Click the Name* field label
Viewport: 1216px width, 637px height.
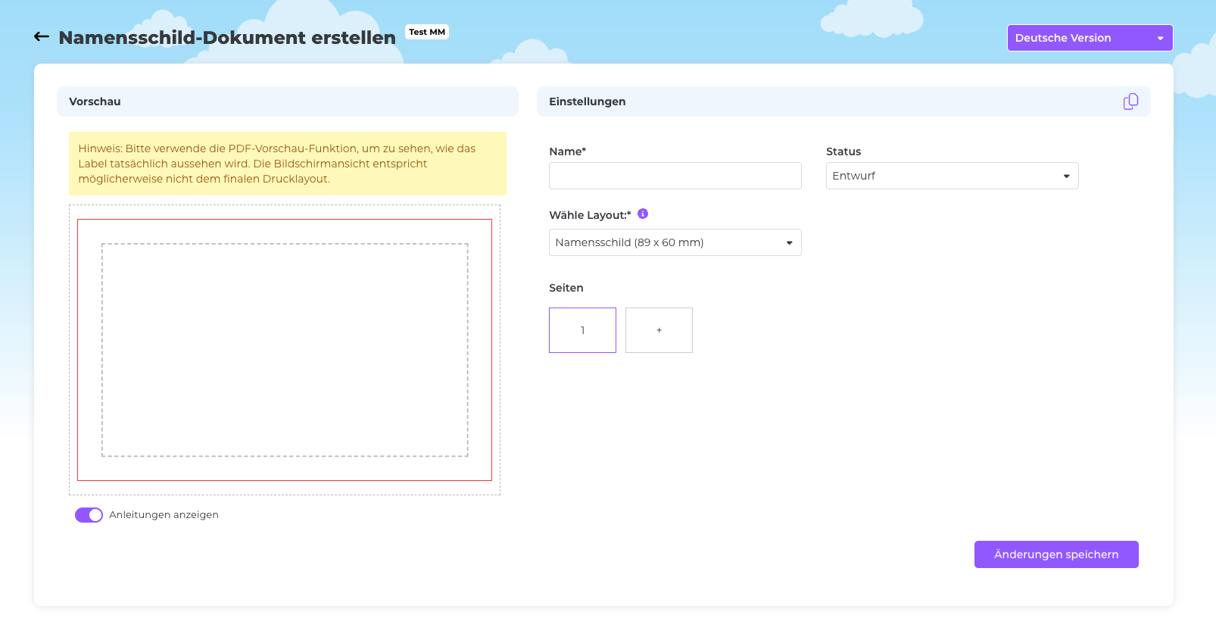[x=568, y=151]
